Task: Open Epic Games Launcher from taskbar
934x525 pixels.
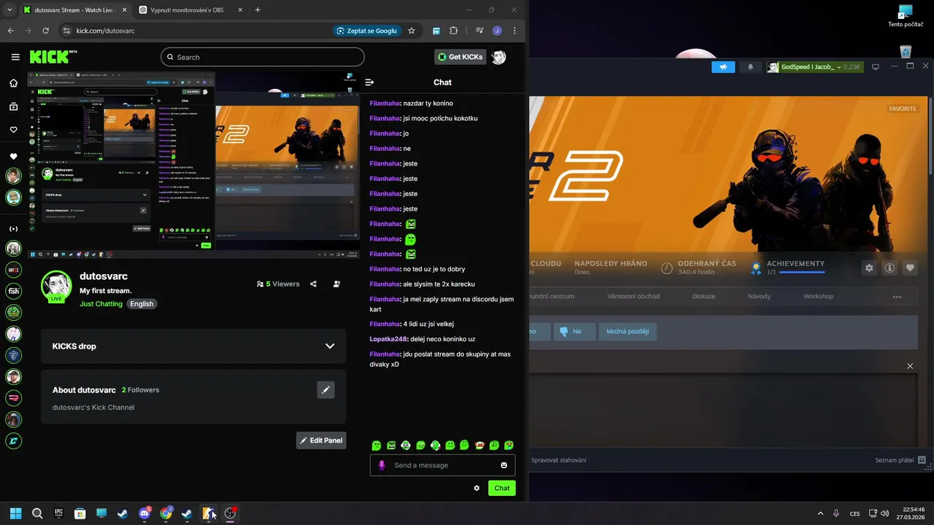Action: (58, 513)
